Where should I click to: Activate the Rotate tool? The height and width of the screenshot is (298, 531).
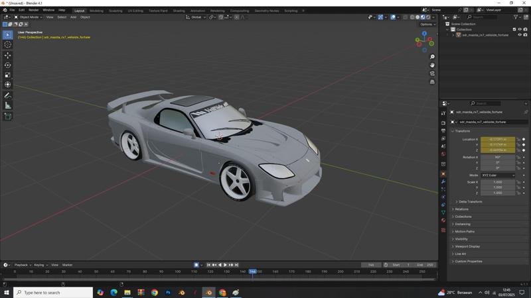click(7, 65)
